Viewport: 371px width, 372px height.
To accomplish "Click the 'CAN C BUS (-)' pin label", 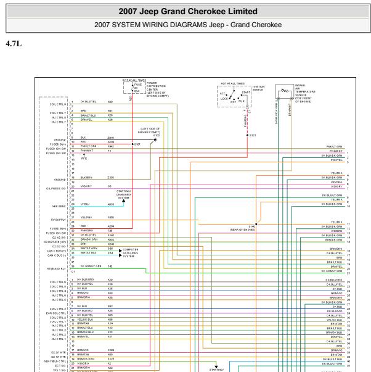I will (57, 255).
